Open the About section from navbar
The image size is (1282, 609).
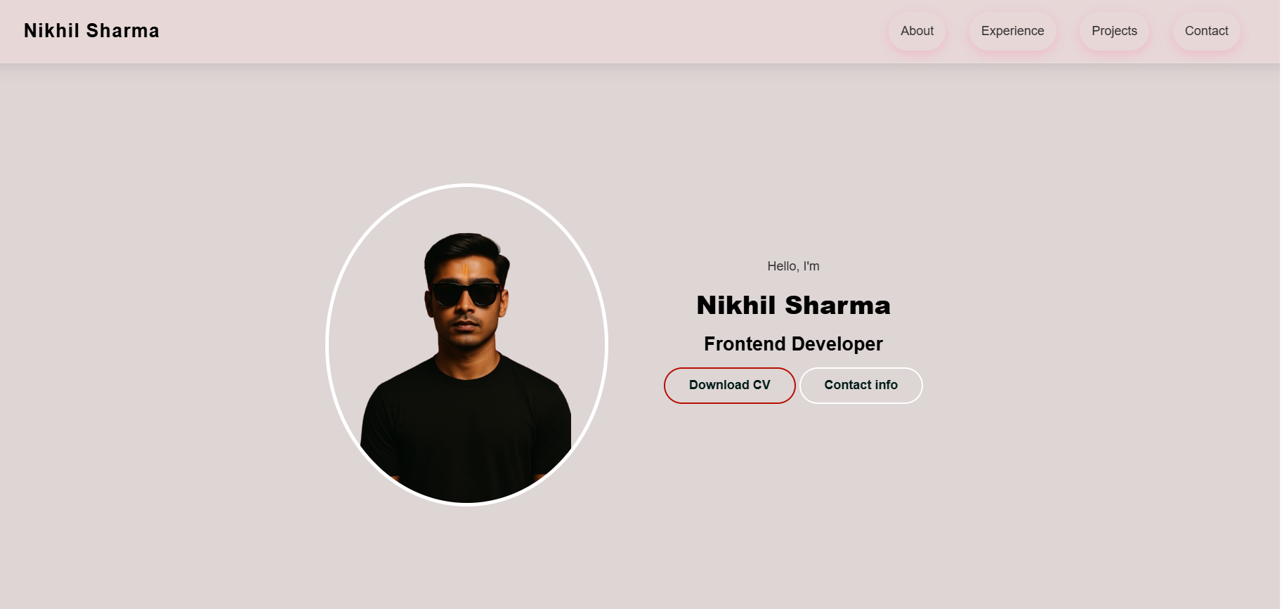(917, 31)
